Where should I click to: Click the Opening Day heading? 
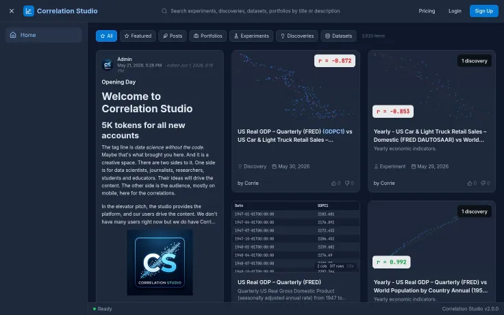118,82
